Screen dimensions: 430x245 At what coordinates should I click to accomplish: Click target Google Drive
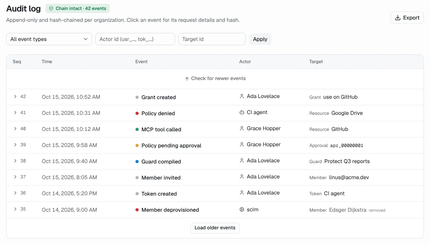pyautogui.click(x=347, y=113)
